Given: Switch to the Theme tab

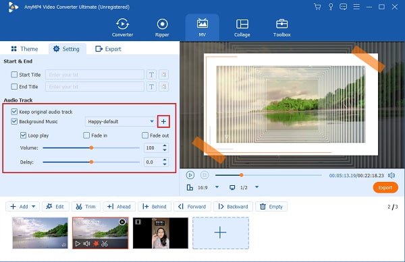Looking at the screenshot, I should click(x=24, y=49).
